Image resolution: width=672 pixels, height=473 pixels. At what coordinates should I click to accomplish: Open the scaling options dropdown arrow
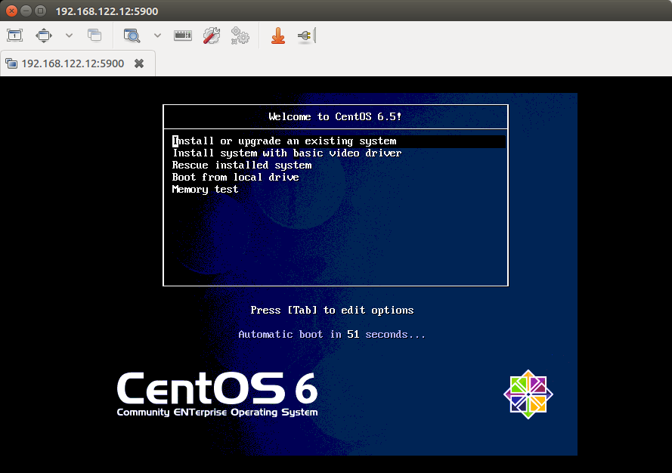click(157, 36)
